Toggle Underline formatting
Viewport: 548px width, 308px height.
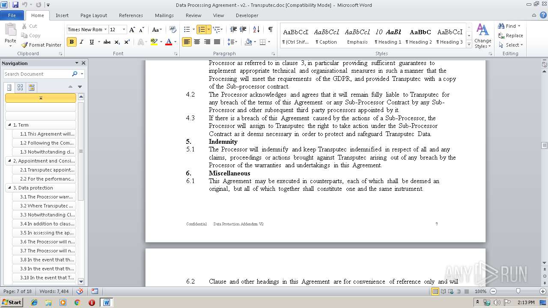(91, 42)
